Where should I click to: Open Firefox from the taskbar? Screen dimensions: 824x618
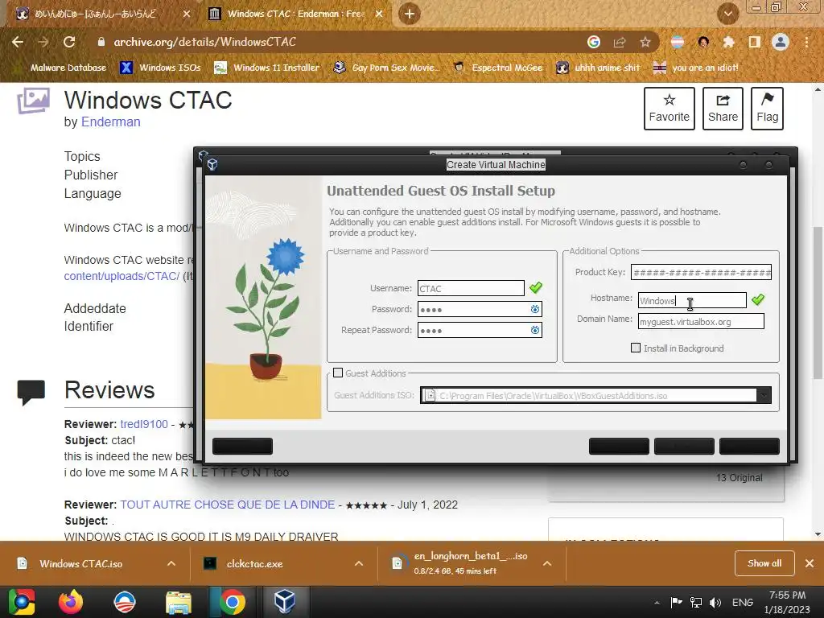(71, 602)
